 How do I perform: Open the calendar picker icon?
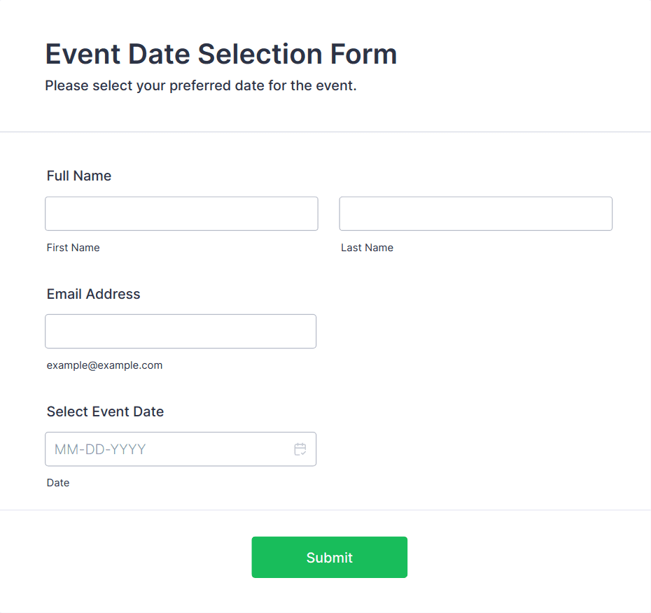tap(300, 449)
